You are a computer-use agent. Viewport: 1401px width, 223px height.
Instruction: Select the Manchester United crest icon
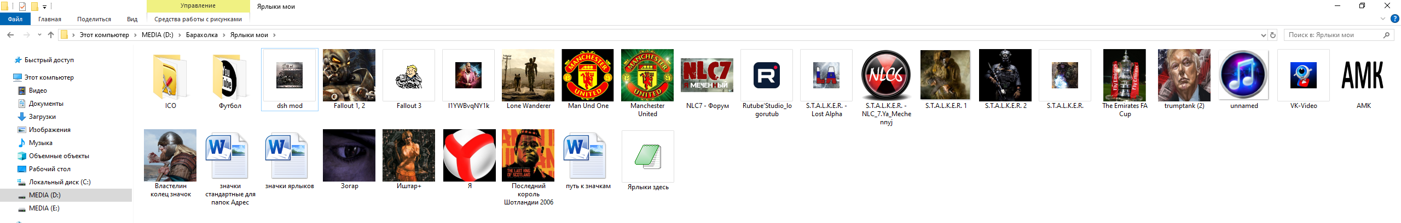tap(647, 75)
